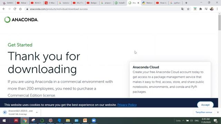Screen dimensions: 221x124
Task: Open the Privacy Policy link
Action: (x=127, y=105)
